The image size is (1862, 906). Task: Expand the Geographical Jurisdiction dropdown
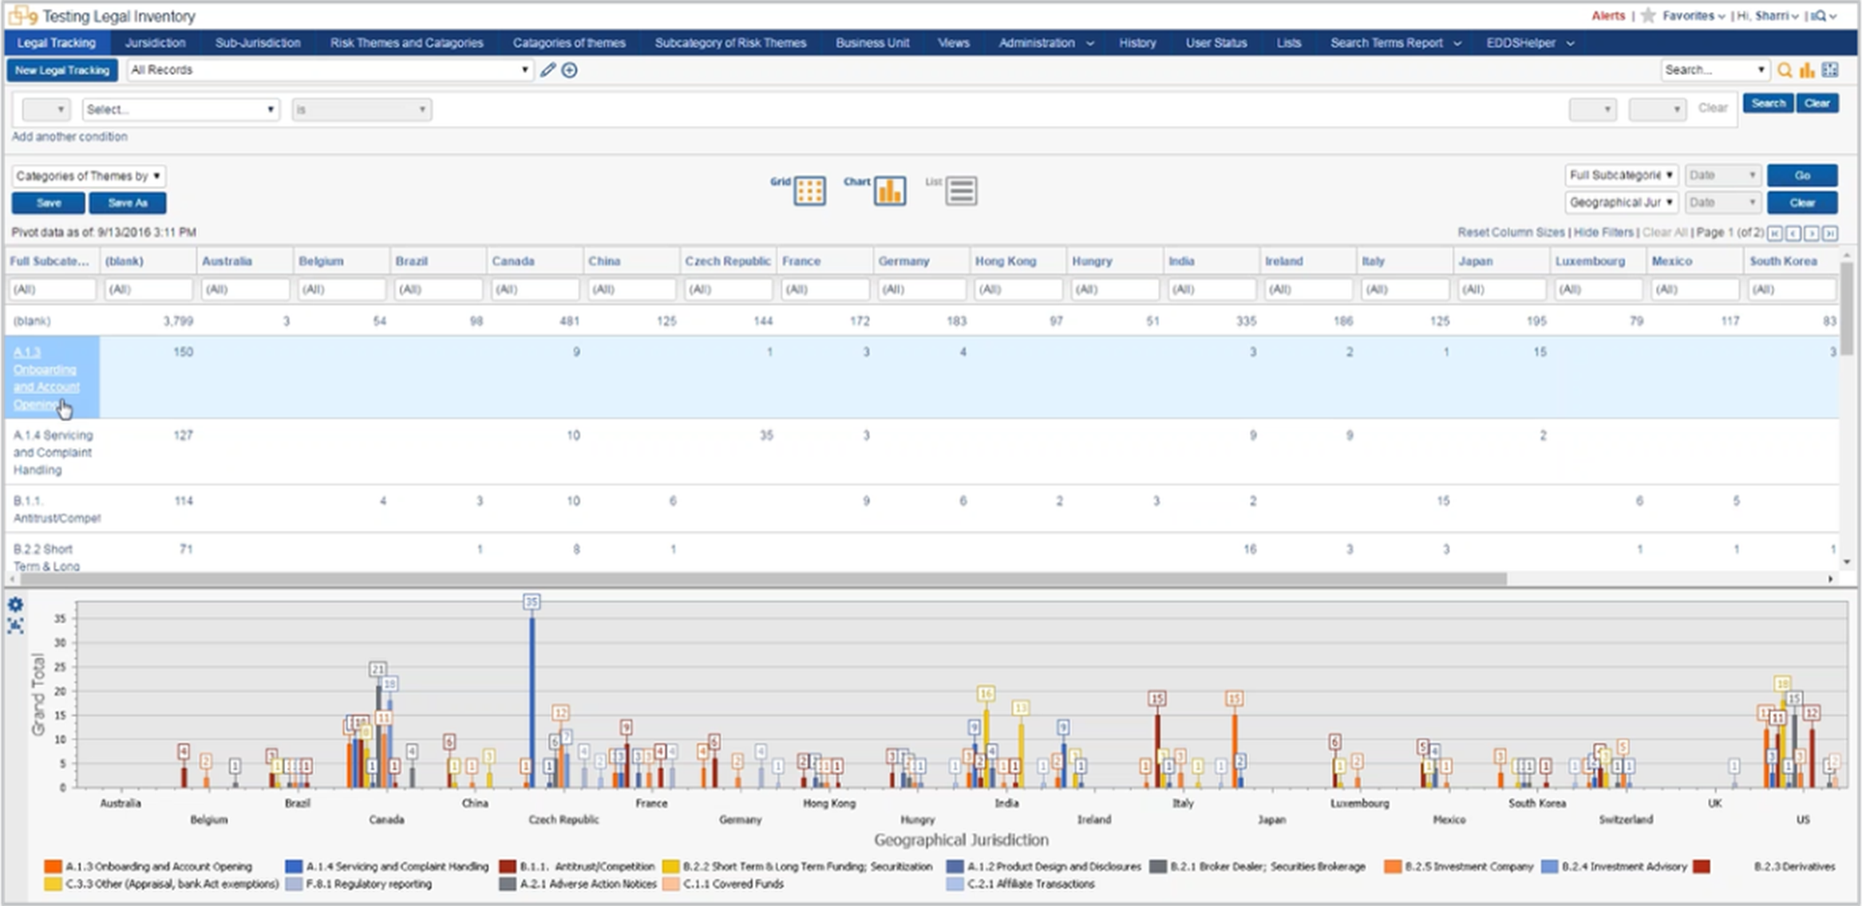coord(1620,202)
